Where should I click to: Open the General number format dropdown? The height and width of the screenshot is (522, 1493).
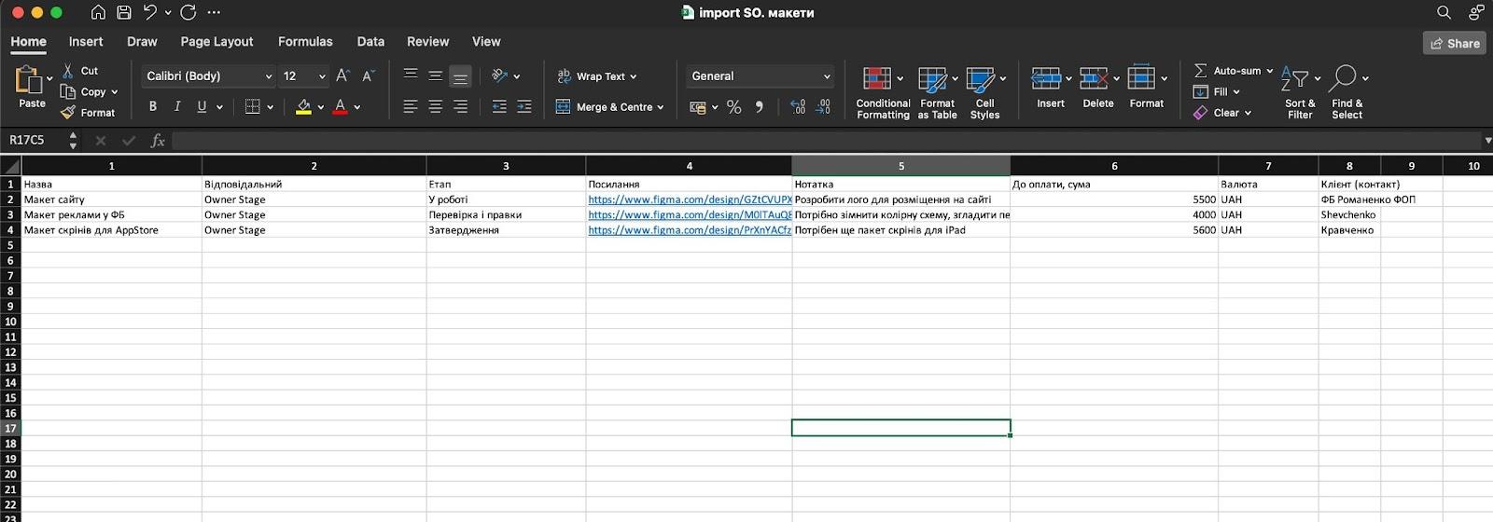[x=826, y=76]
